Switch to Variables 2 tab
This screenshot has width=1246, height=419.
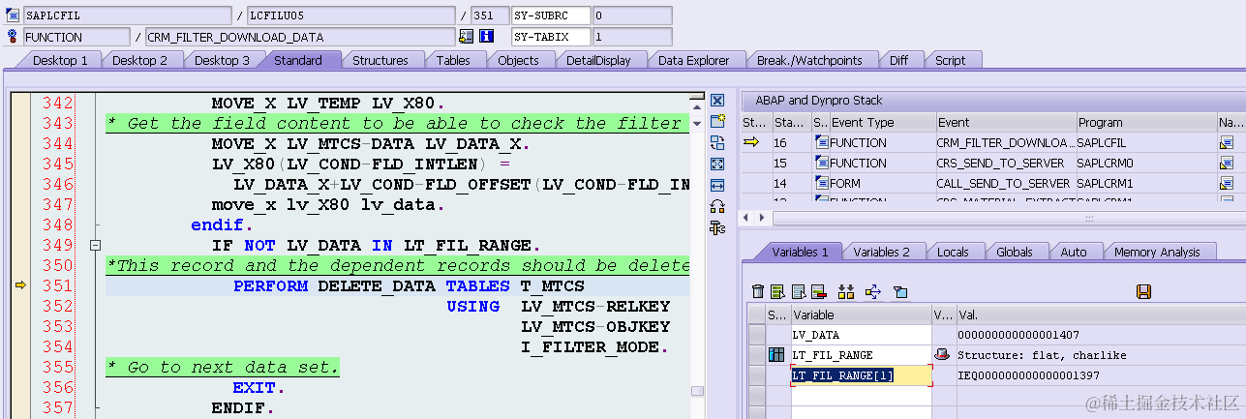click(x=881, y=252)
